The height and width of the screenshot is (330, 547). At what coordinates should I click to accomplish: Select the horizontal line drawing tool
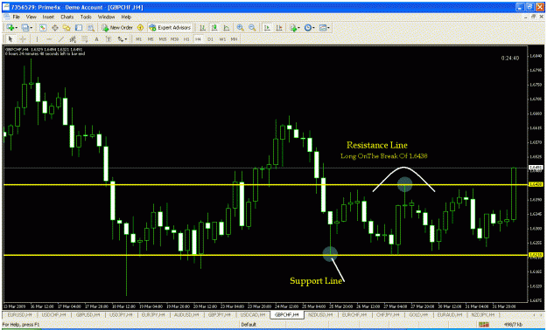tap(49, 39)
